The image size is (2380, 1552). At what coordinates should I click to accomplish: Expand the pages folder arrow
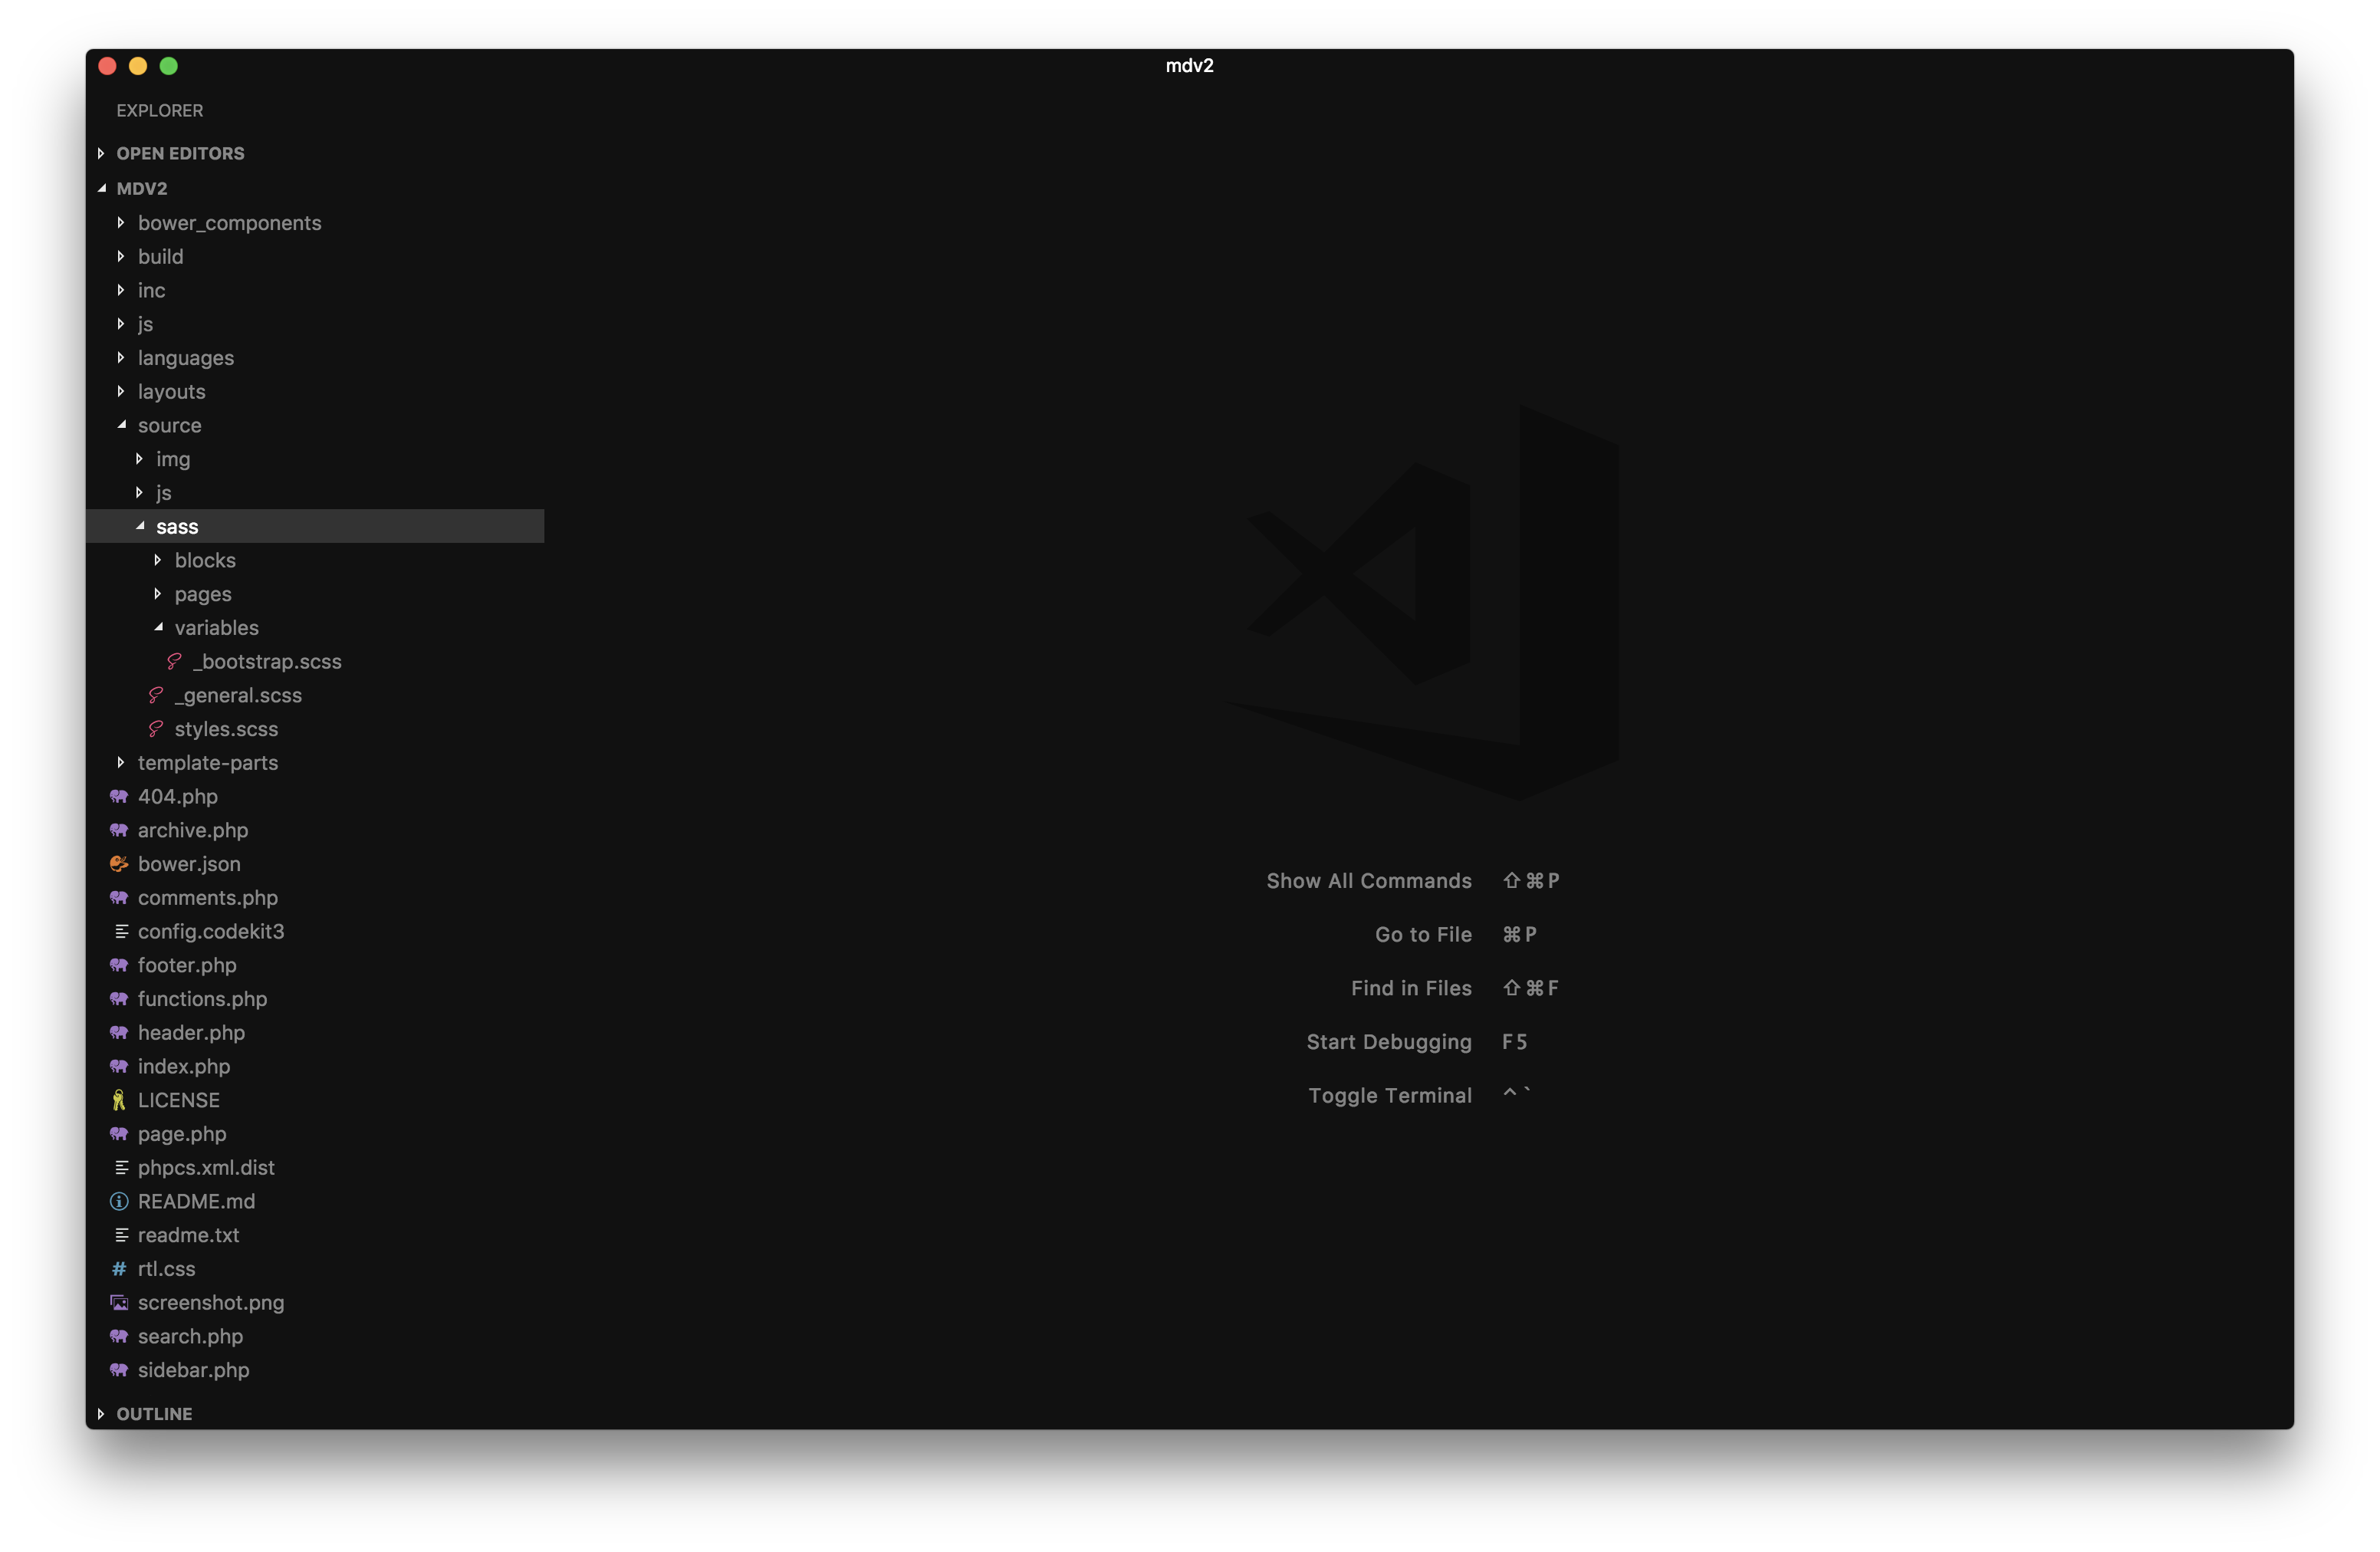click(158, 594)
